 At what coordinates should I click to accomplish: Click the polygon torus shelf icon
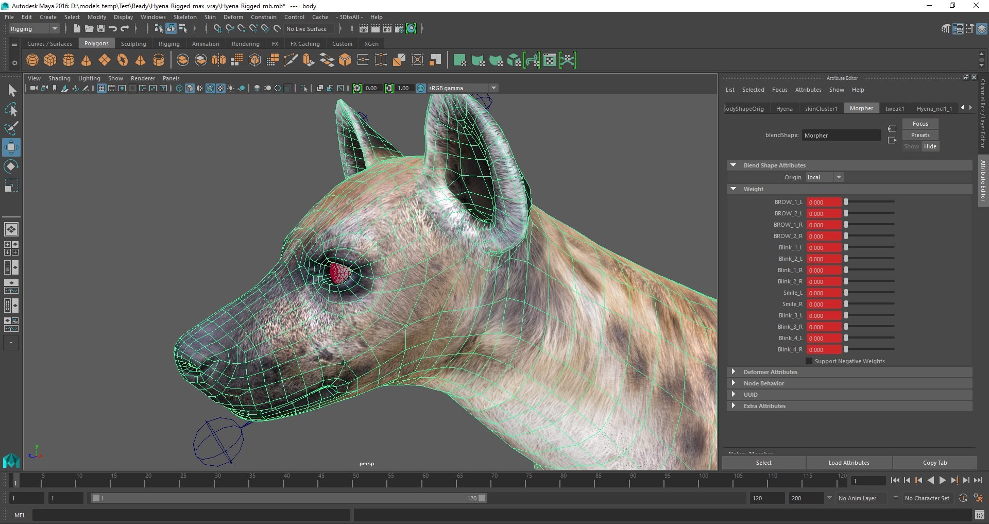tap(123, 60)
